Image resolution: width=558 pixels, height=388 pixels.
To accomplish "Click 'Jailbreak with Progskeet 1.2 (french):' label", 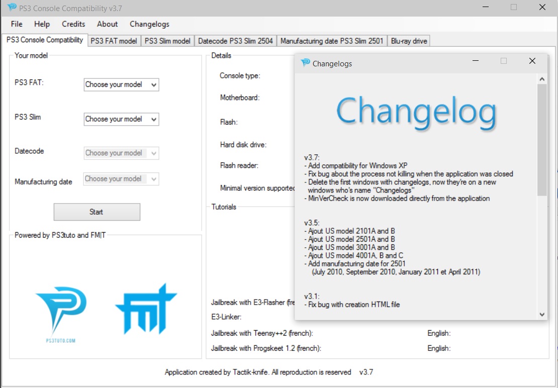I will pos(266,348).
